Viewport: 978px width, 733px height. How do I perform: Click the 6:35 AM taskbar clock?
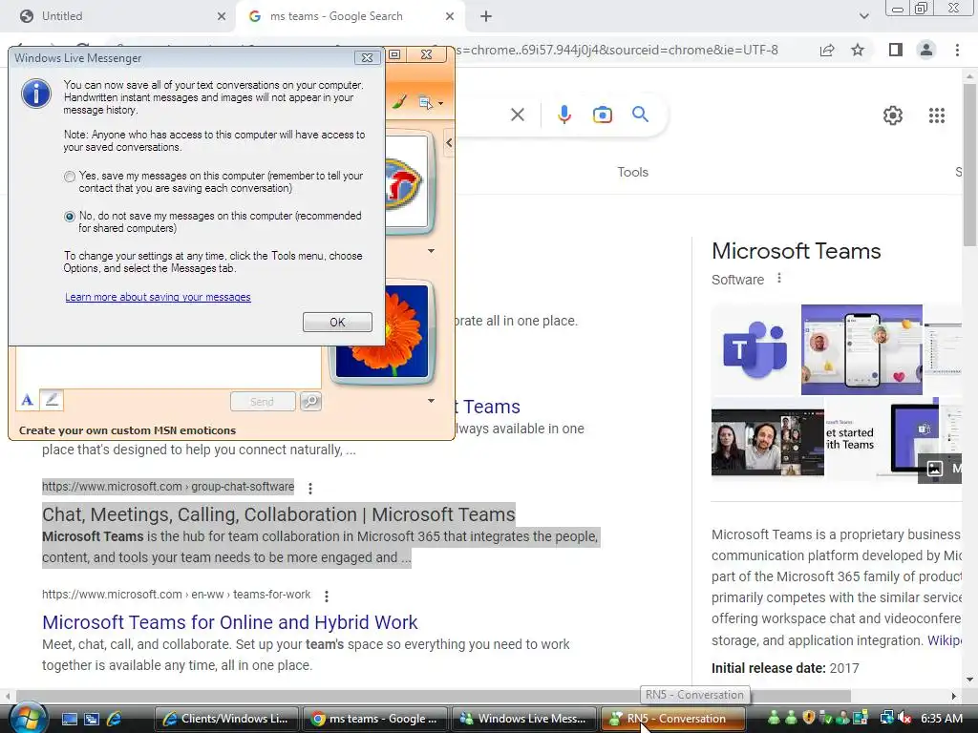(x=942, y=719)
